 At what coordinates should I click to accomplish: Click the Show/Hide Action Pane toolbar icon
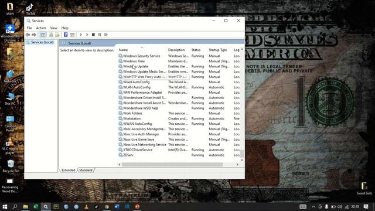pos(72,35)
